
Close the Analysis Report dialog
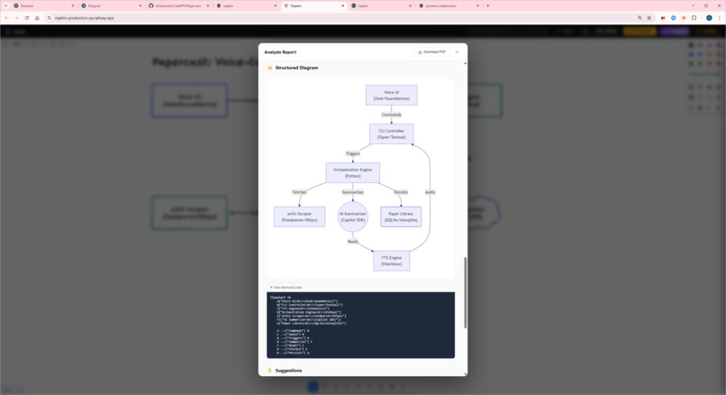point(457,52)
